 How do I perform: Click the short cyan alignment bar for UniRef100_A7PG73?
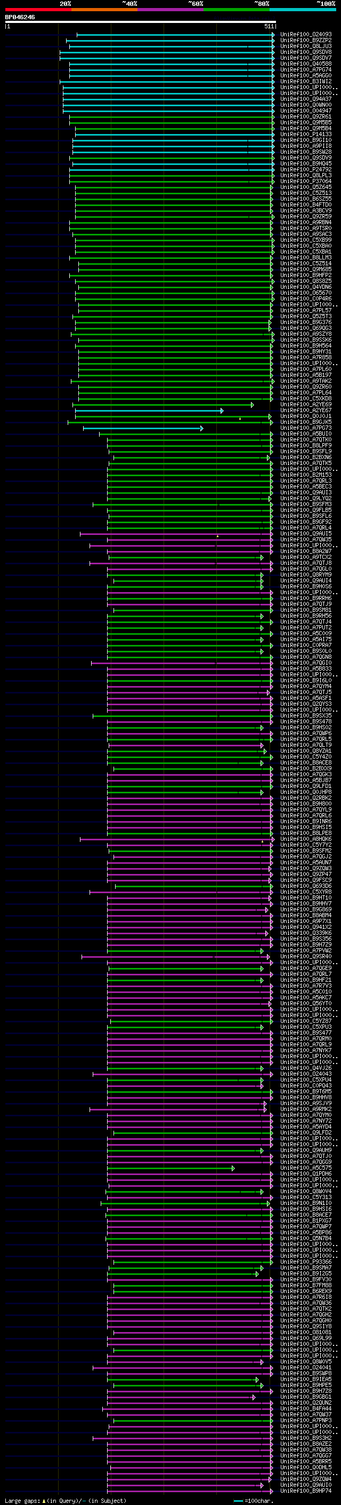(x=143, y=428)
